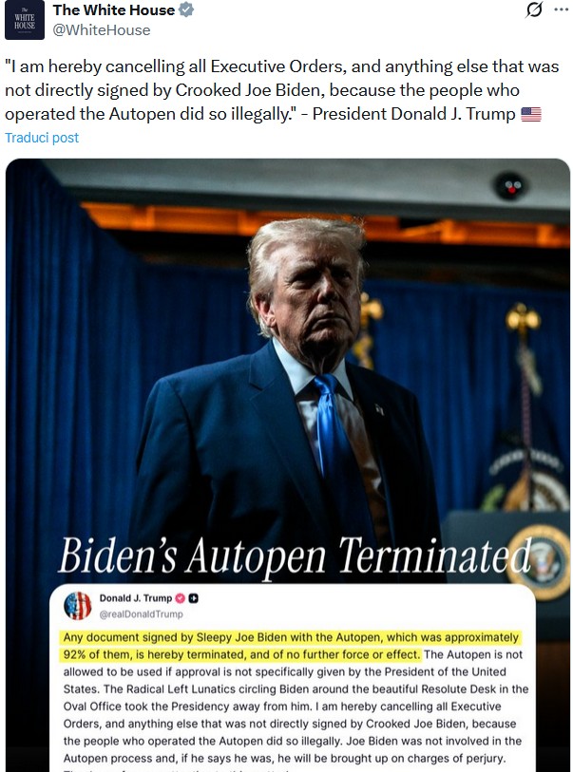Screen dimensions: 573x772
Task: Open the @realDonaldTrump handle
Action: tap(141, 614)
